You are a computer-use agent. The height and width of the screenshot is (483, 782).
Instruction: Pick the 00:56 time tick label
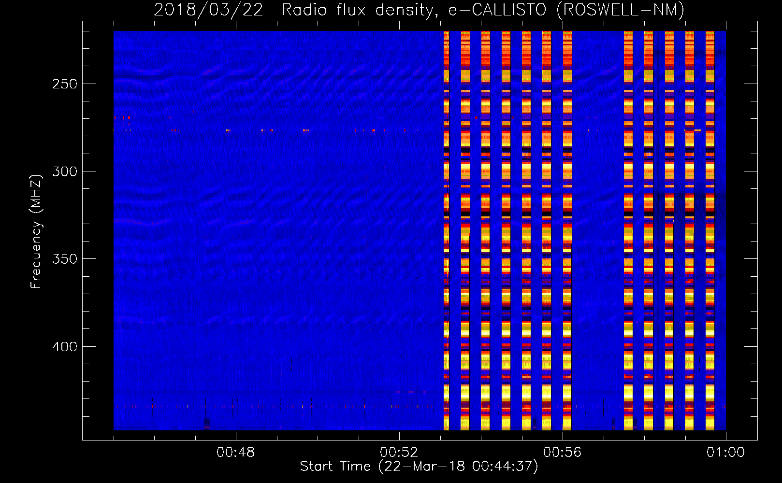pyautogui.click(x=563, y=453)
